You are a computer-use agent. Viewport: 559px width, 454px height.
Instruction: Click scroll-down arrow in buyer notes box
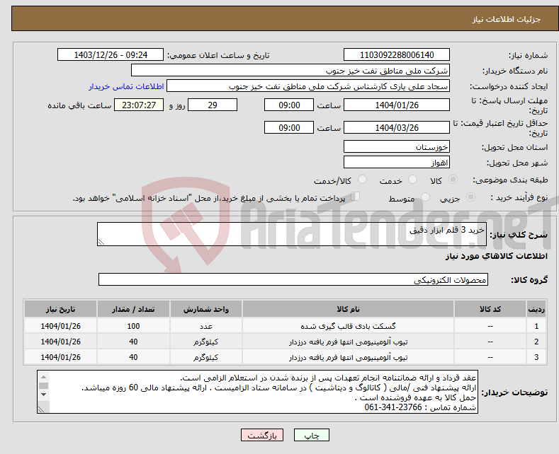click(43, 395)
